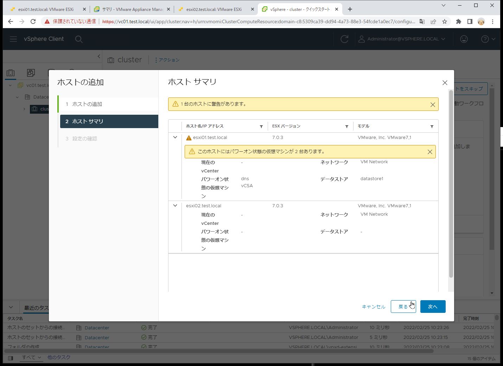Click the 戻る button
The height and width of the screenshot is (366, 503).
[403, 307]
